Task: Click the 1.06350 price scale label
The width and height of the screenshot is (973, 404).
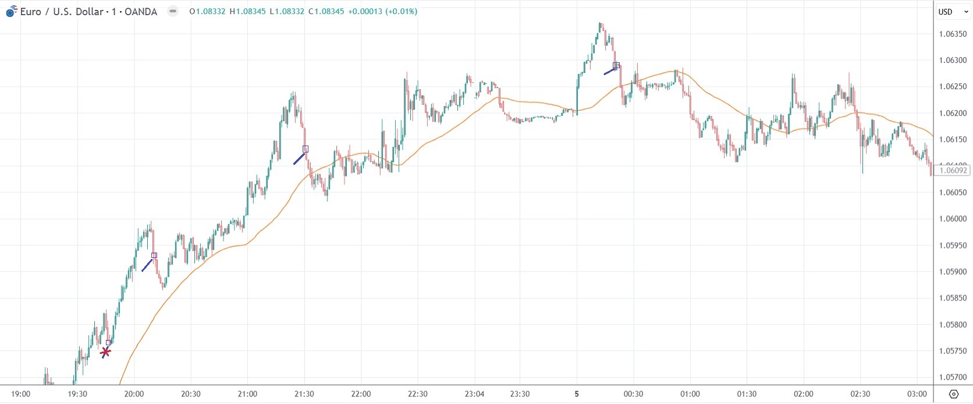Action: (953, 34)
